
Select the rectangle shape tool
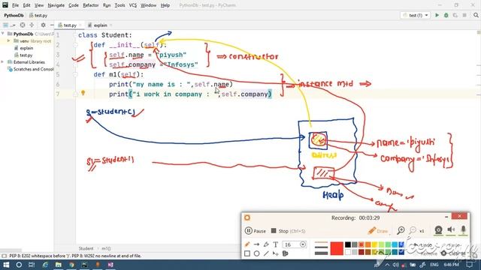(247, 253)
